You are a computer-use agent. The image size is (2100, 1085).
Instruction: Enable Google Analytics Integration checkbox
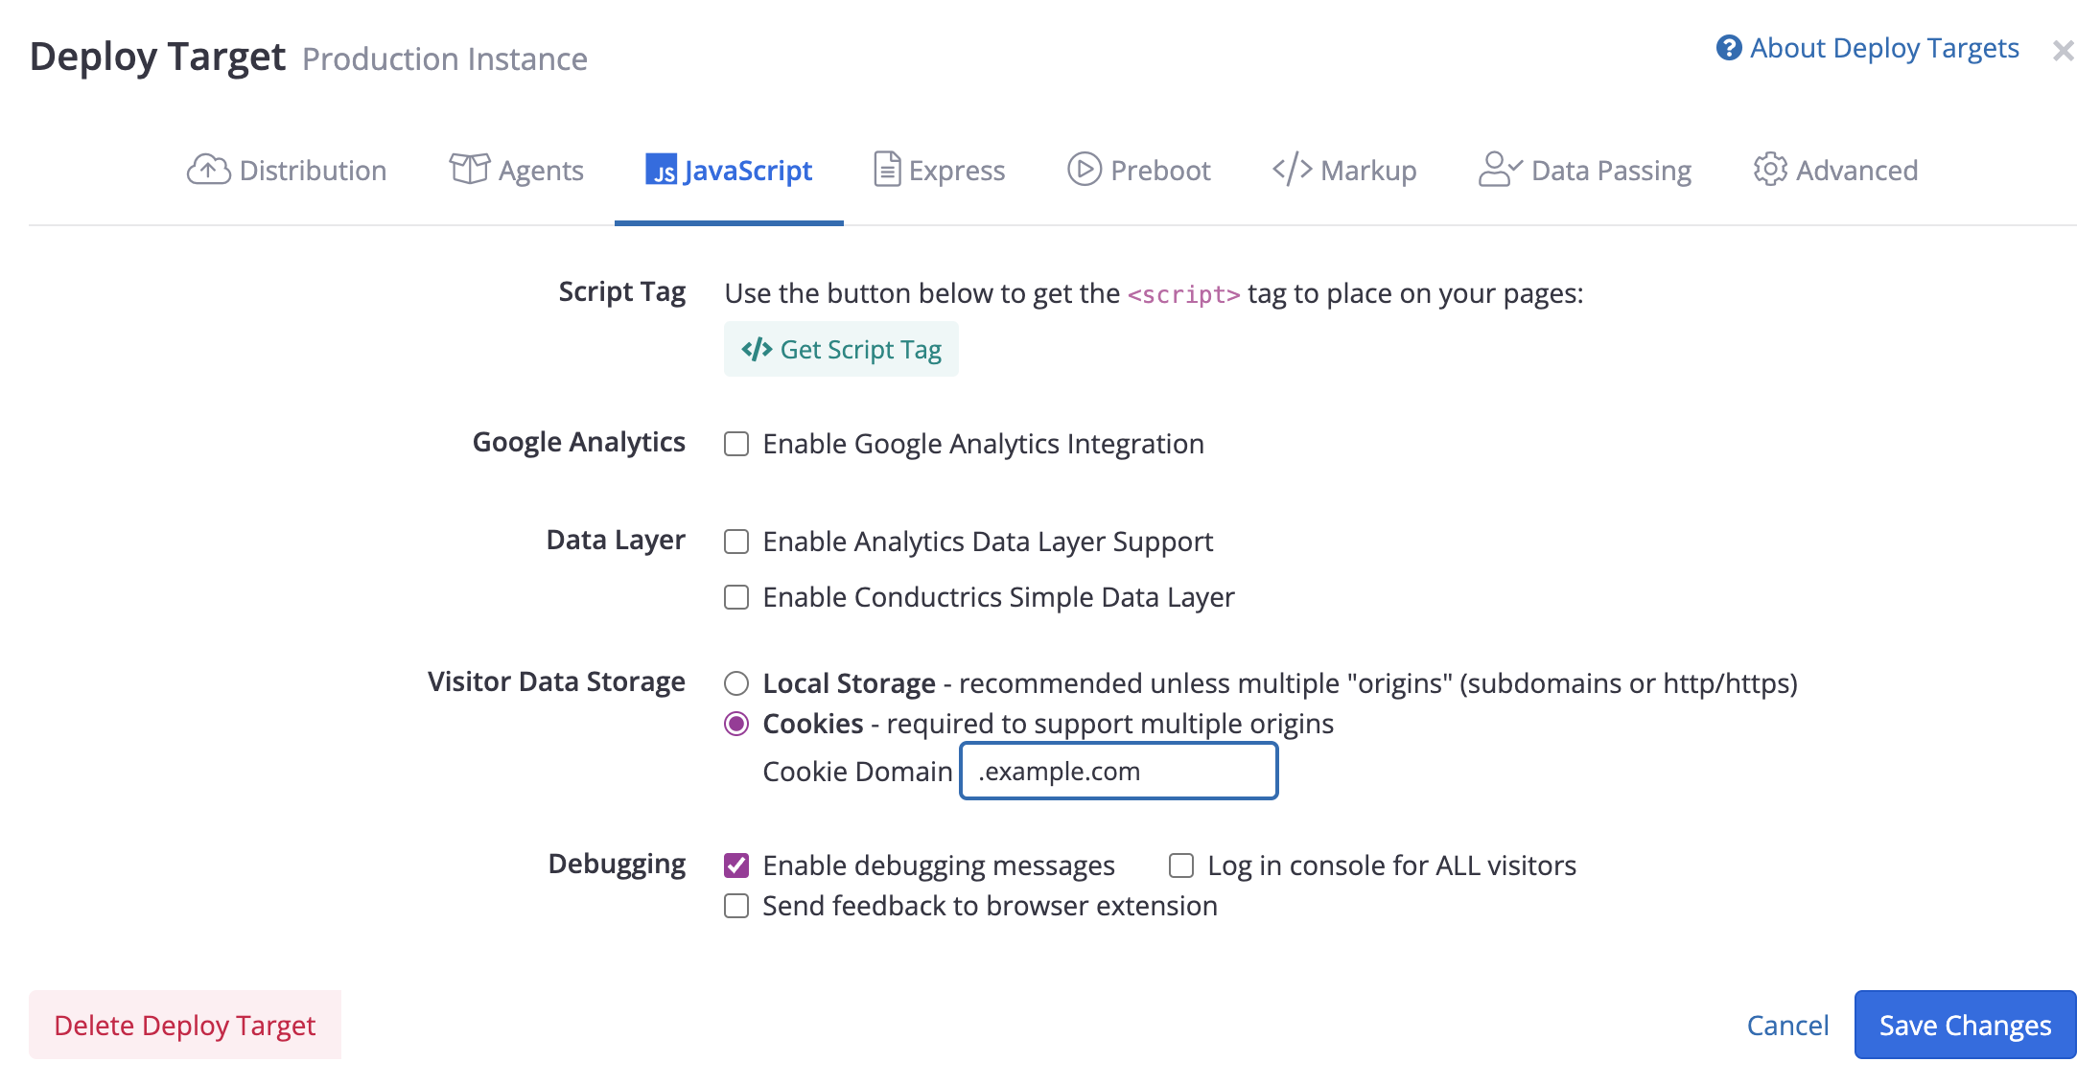pyautogui.click(x=736, y=444)
